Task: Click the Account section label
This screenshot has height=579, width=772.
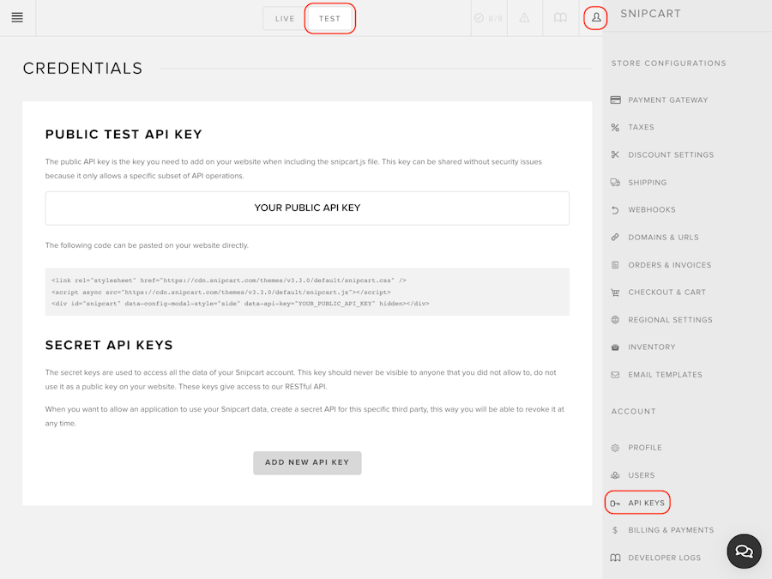Action: point(633,412)
